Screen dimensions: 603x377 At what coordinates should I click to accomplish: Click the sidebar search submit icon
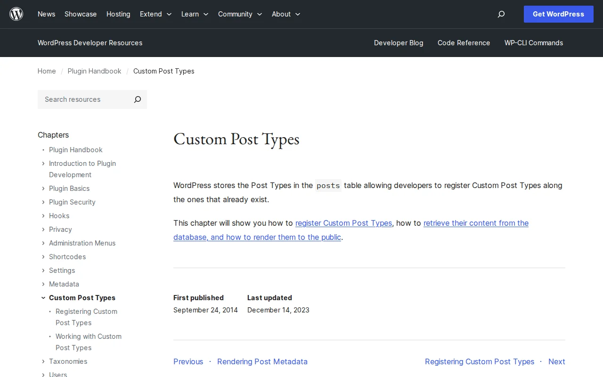coord(137,99)
